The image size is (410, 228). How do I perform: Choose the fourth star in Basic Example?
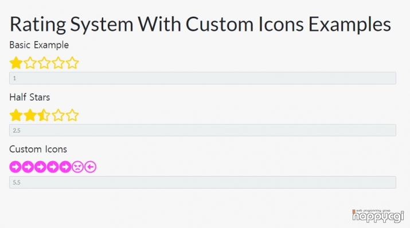tap(58, 63)
